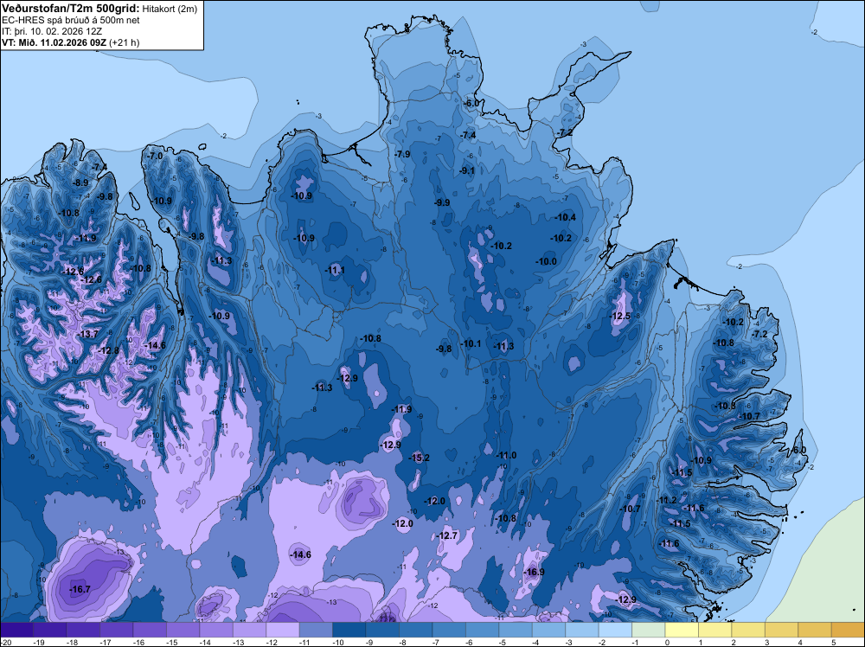Screen dimensions: 865x647
Task: Click the pale green legend swatch between -1 and 0
Action: (x=649, y=630)
